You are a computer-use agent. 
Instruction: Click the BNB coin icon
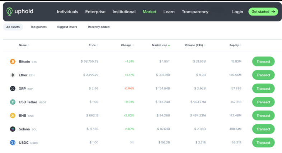[13, 115]
